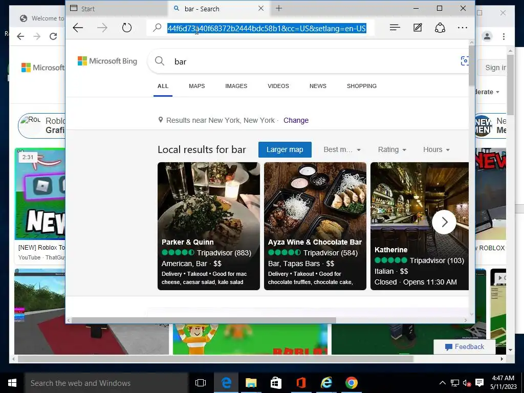This screenshot has height=393, width=524.
Task: Open the '[NEW] Roblox' video thumbnail in Chrome
Action: (x=40, y=194)
